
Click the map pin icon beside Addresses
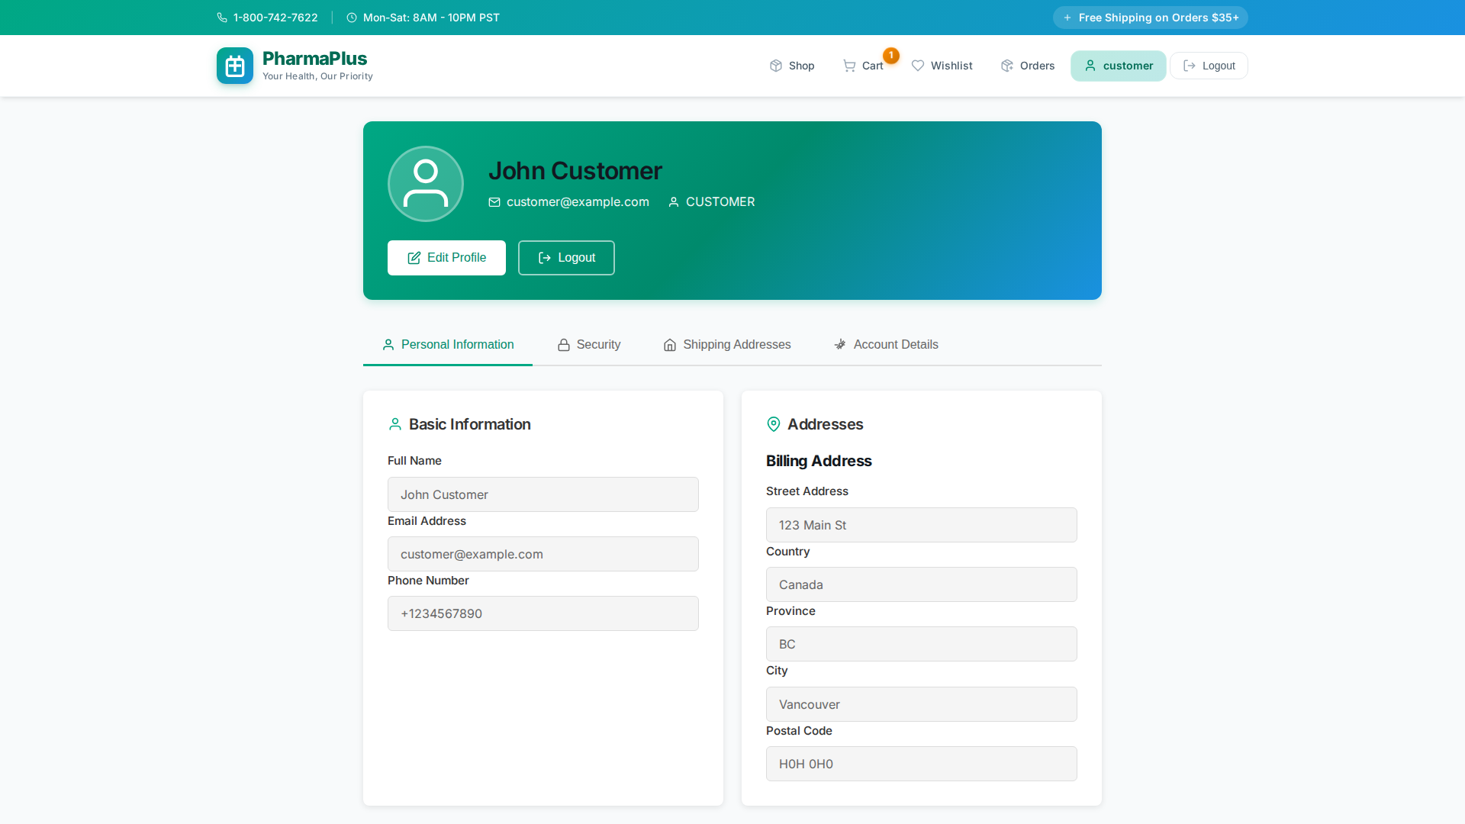pyautogui.click(x=774, y=424)
